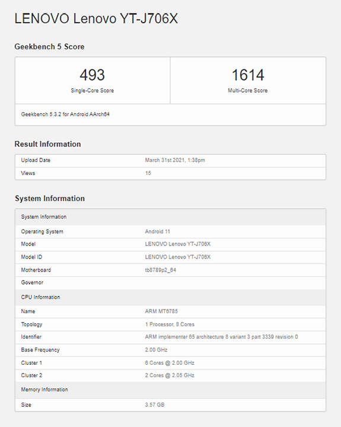Viewport: 341px width, 427px height.
Task: Select the CPU name ARM MT6785
Action: pos(161,311)
